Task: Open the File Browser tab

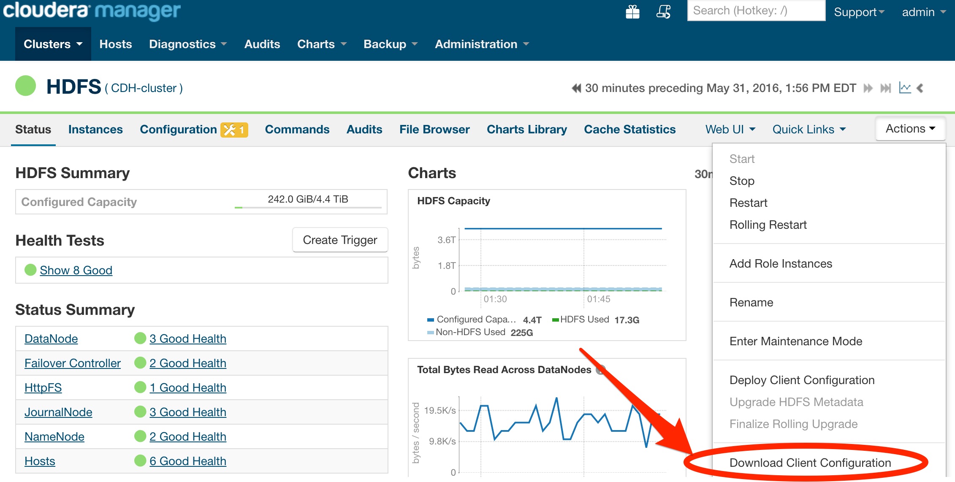Action: [434, 129]
